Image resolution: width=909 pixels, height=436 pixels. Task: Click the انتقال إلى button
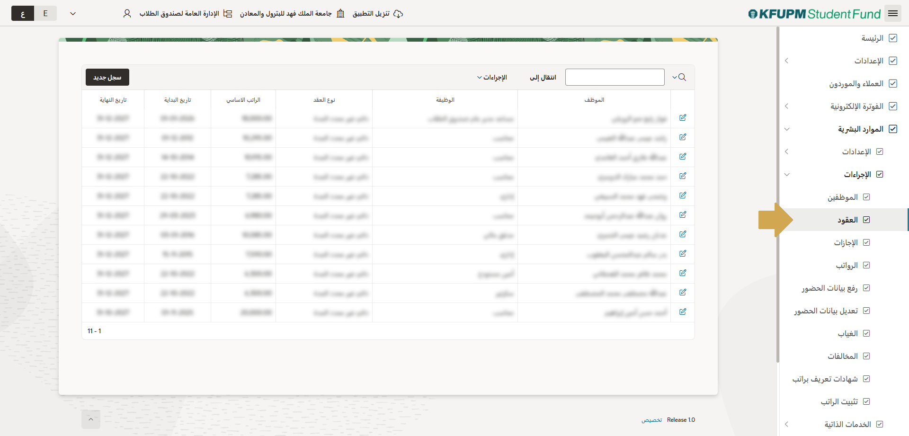[x=543, y=78]
